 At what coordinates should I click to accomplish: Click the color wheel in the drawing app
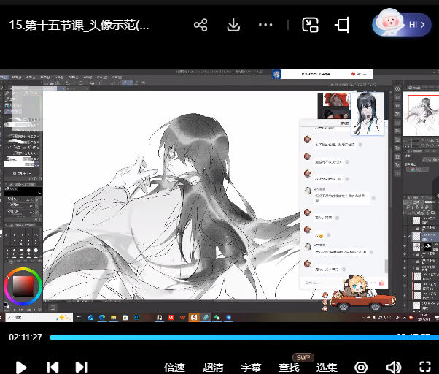[x=21, y=286]
